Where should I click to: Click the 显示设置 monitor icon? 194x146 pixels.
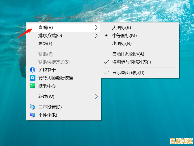coord(33,107)
